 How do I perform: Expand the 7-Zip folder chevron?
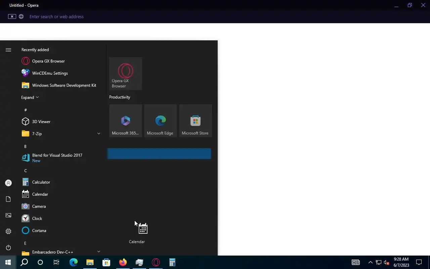pos(99,134)
